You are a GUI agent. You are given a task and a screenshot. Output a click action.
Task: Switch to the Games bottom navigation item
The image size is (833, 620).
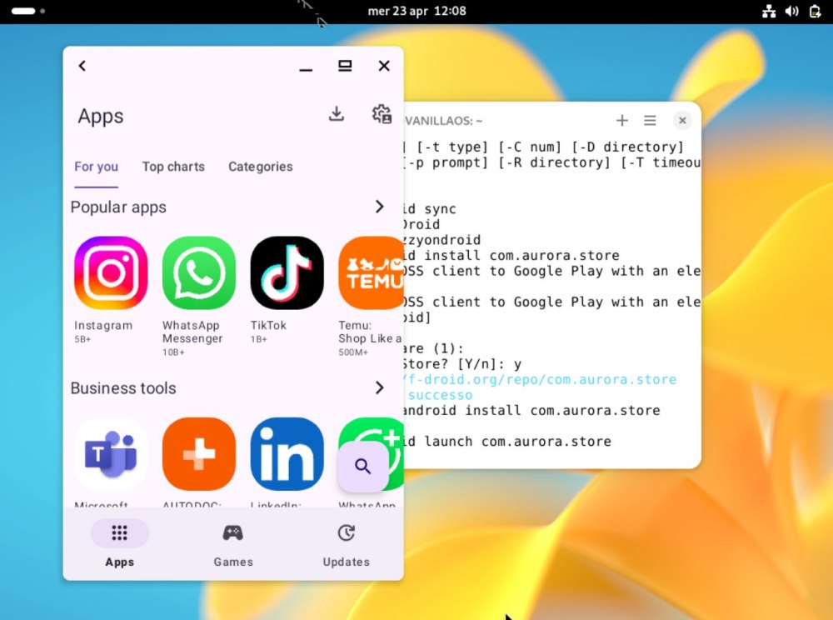click(x=233, y=543)
